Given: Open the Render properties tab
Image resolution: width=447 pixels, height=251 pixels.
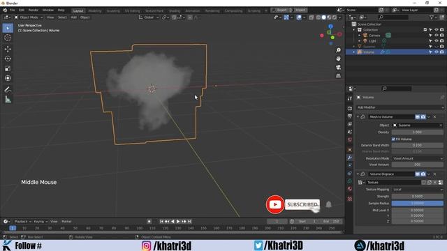Looking at the screenshot, I should [350, 109].
